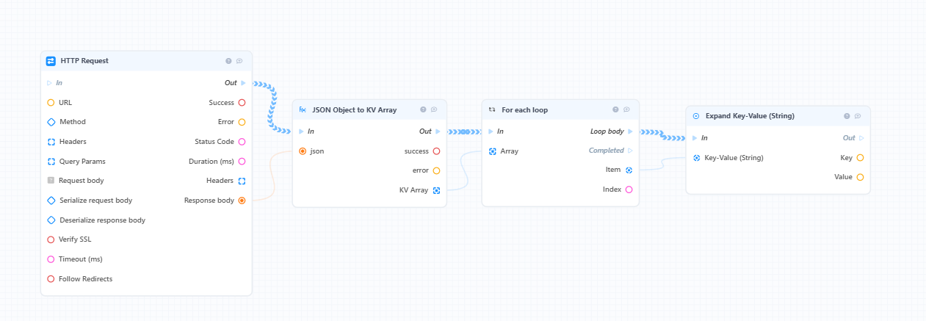Click the comment icon on For each loop
The width and height of the screenshot is (926, 321).
(626, 109)
